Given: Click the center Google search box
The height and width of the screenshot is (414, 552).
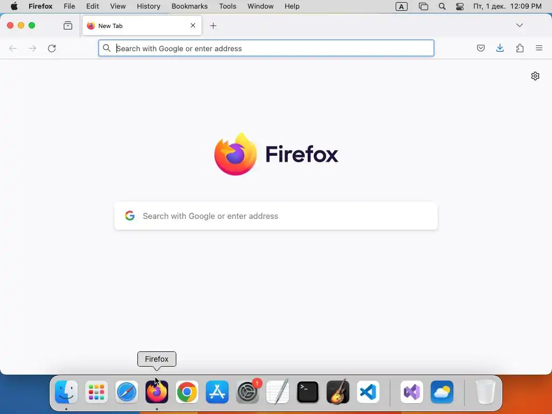Looking at the screenshot, I should 276,216.
